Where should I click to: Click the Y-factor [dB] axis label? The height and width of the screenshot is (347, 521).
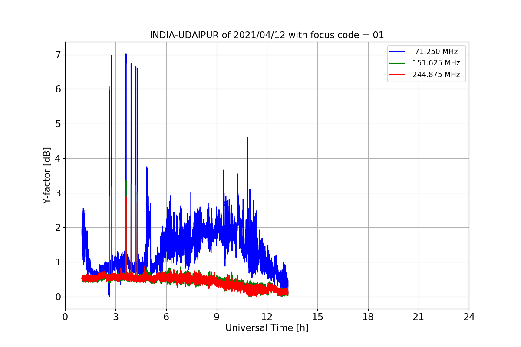coord(47,176)
